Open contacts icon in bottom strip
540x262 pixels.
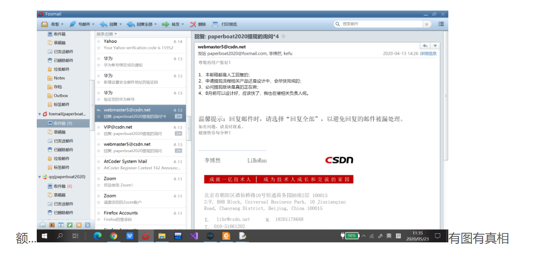pos(52,225)
